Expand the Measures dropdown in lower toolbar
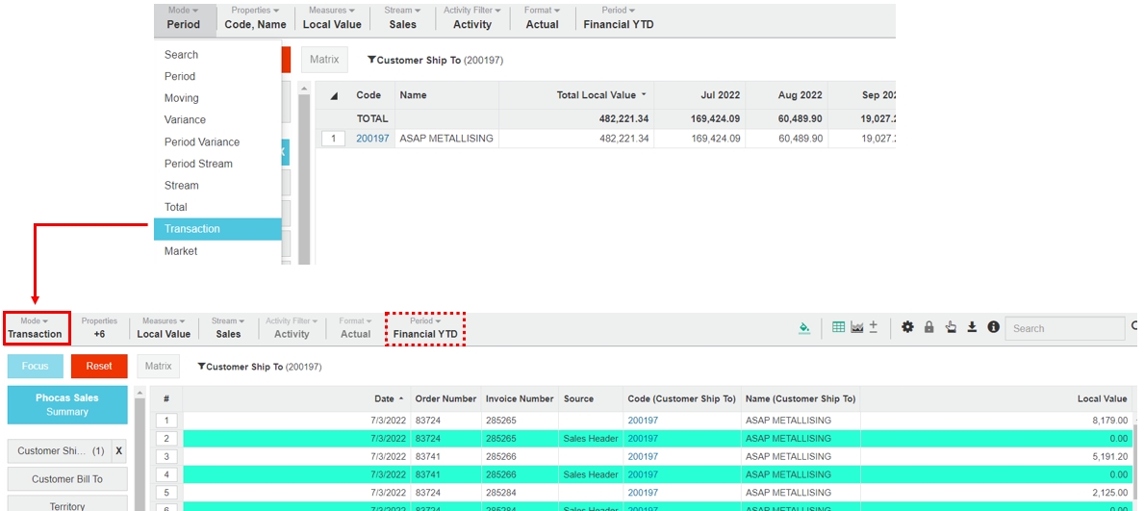 click(x=164, y=328)
